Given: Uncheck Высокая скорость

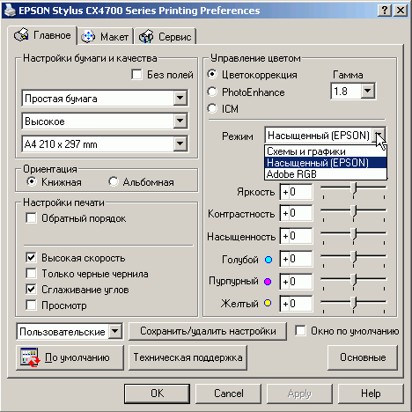Looking at the screenshot, I should (x=31, y=258).
